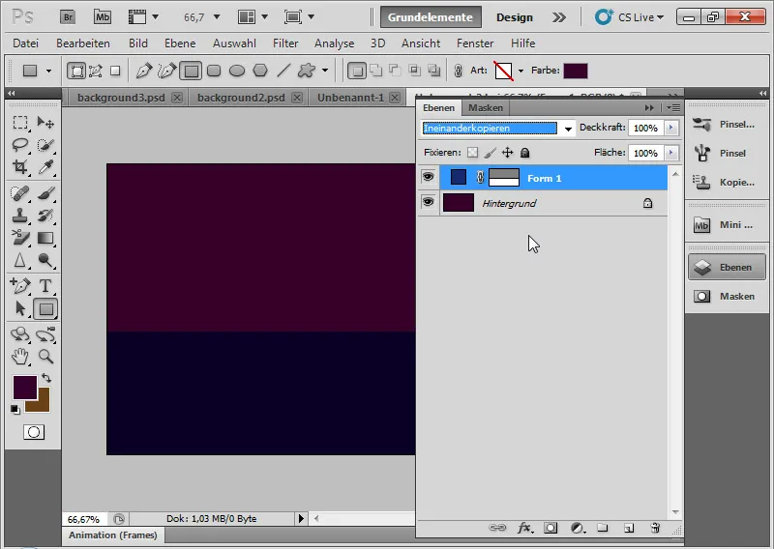Hide the Hintergrund layer
Image resolution: width=774 pixels, height=549 pixels.
[x=428, y=202]
